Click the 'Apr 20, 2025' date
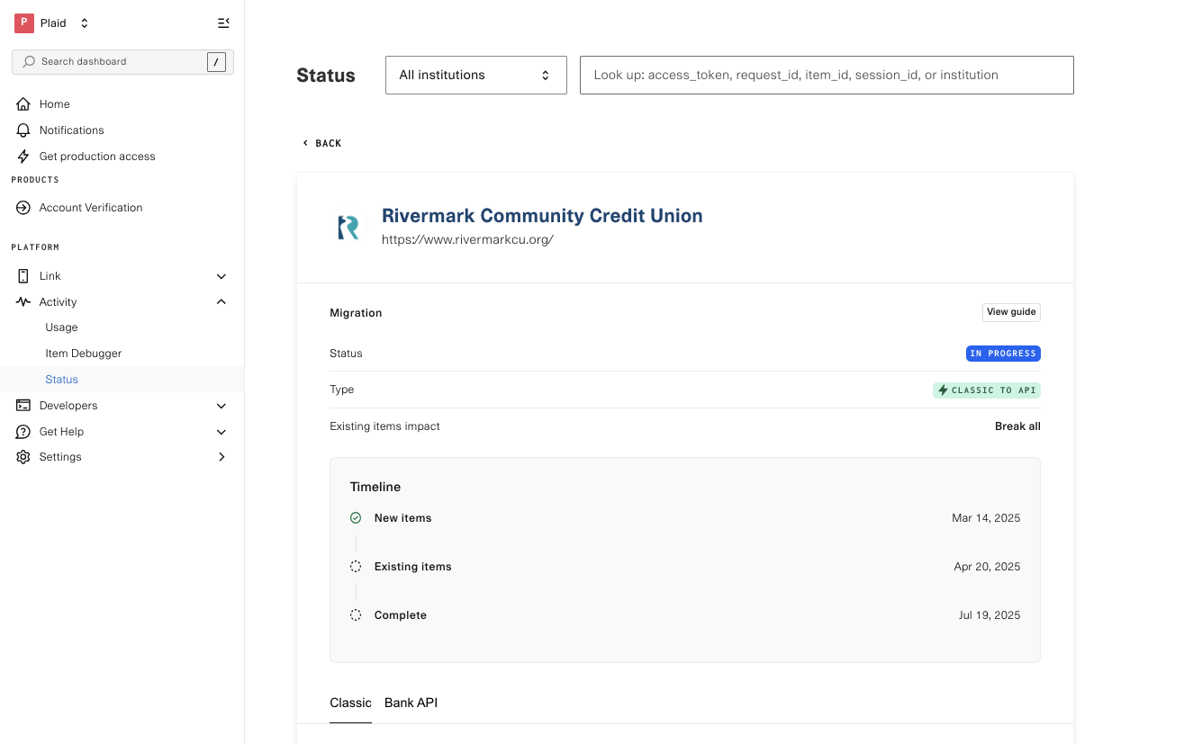 (987, 567)
